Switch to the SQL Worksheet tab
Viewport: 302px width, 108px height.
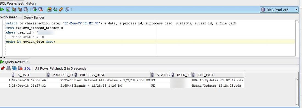coord(12,3)
